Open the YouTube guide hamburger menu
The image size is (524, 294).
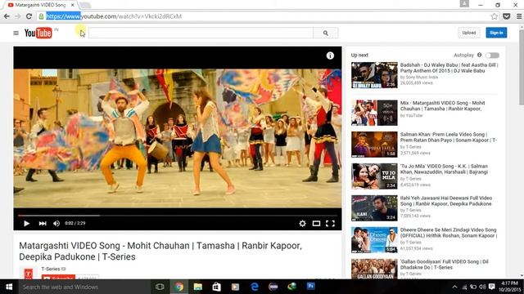(16, 33)
